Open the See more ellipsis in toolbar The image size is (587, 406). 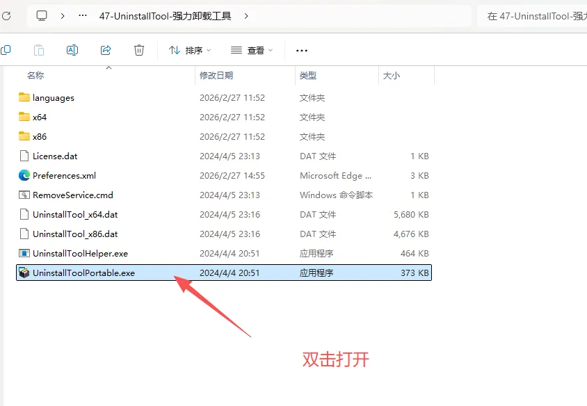(302, 50)
